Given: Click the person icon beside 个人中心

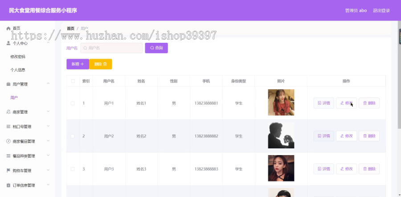Looking at the screenshot, I should 8,43.
